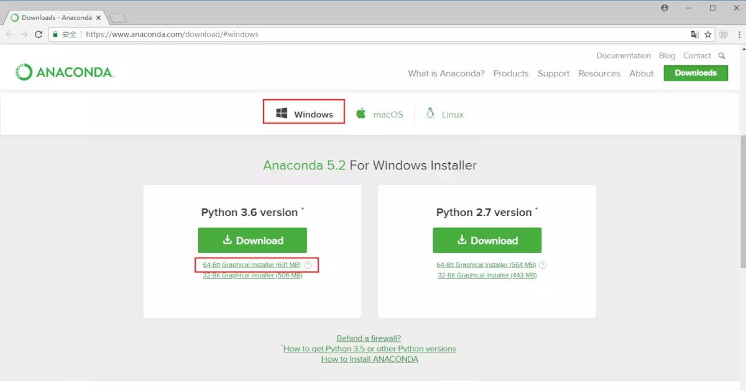Open a new browser tab

[x=117, y=18]
